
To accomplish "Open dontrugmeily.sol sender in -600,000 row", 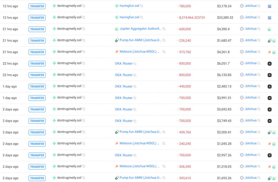I will pyautogui.click(x=69, y=29).
